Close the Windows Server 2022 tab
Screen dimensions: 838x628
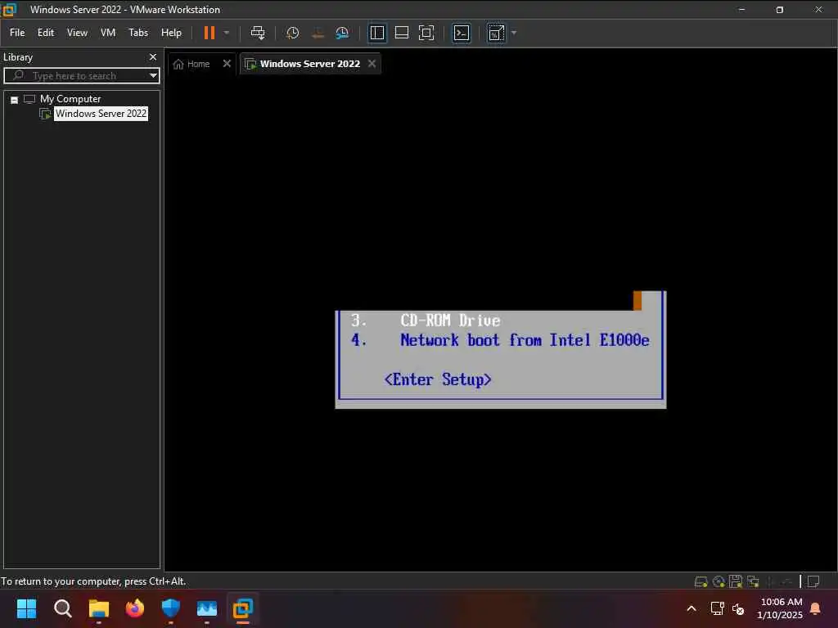coord(372,64)
